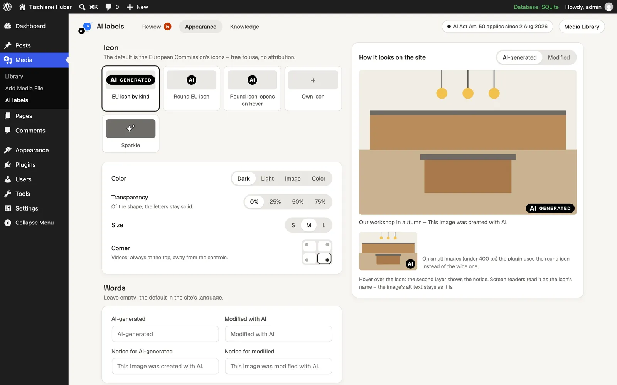Viewport: 617px width, 385px height.
Task: Add your Own icon
Action: click(313, 89)
